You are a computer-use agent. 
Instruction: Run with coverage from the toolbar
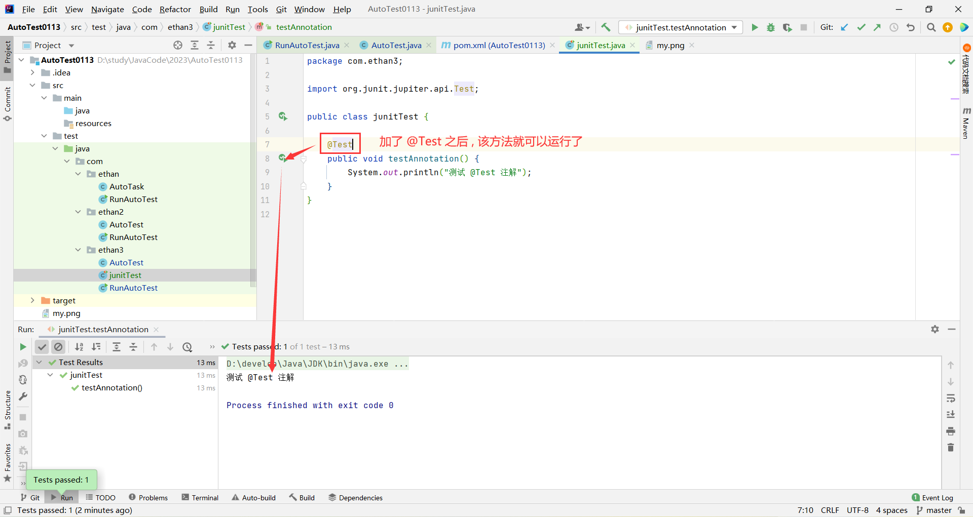pyautogui.click(x=787, y=27)
